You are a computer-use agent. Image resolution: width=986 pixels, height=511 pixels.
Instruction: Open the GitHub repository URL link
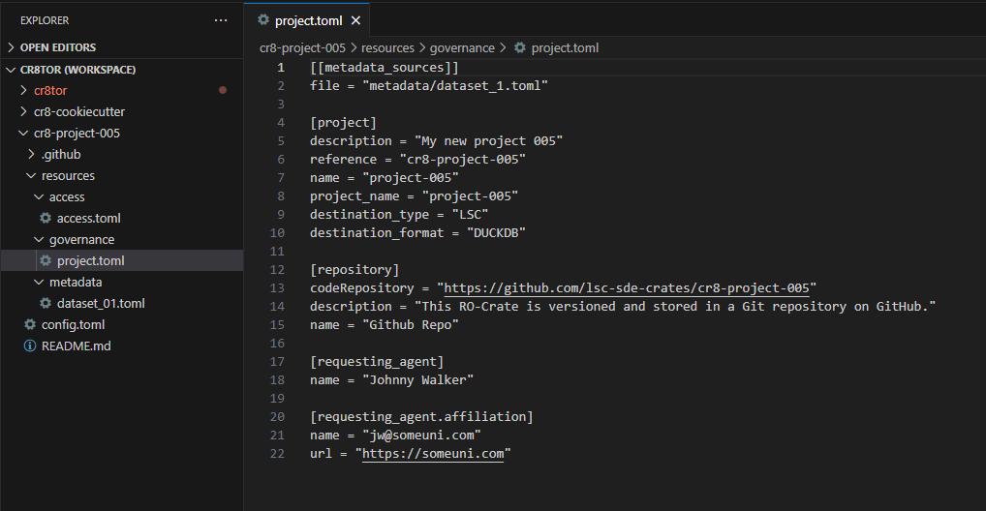627,287
